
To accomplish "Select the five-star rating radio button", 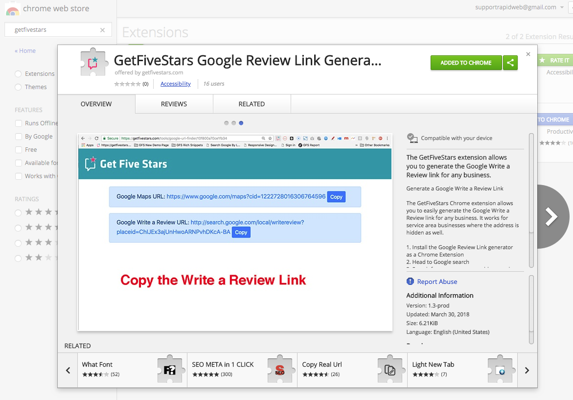I will point(18,213).
